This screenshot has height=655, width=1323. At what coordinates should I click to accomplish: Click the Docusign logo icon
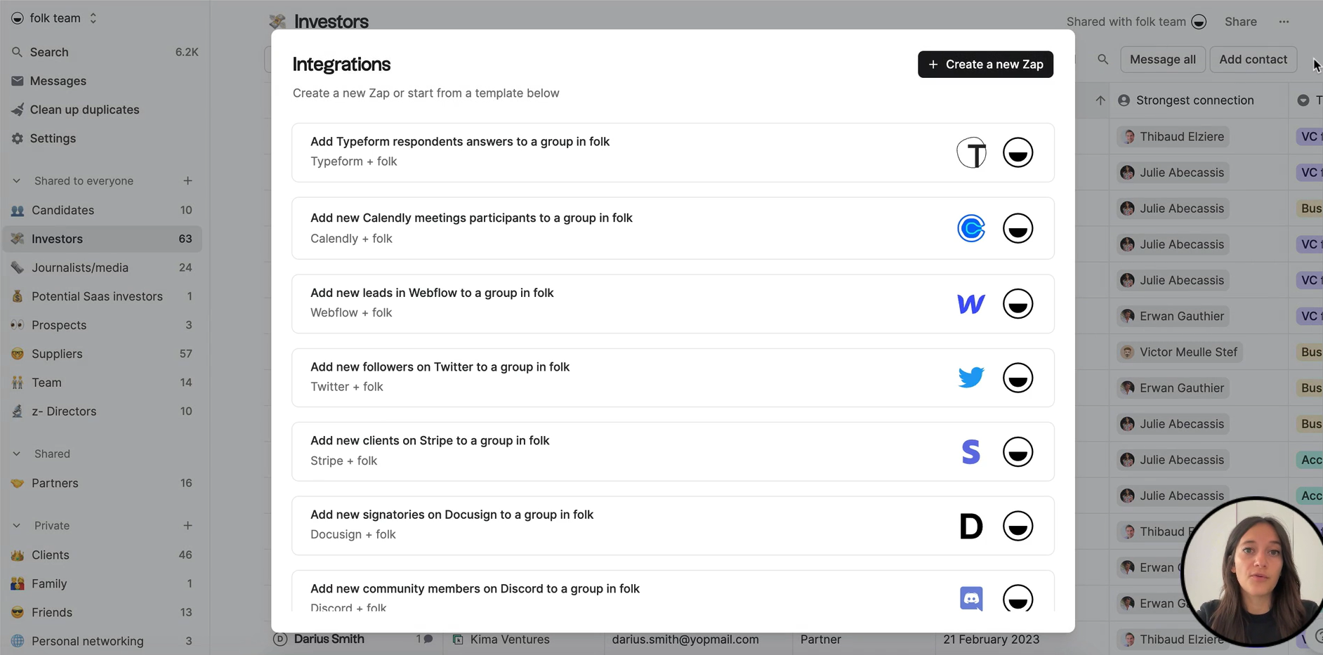(971, 526)
